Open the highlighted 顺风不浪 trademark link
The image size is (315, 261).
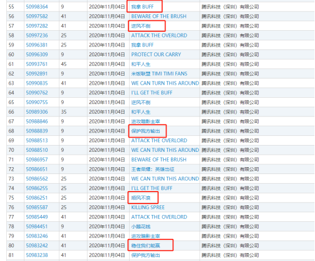click(141, 198)
